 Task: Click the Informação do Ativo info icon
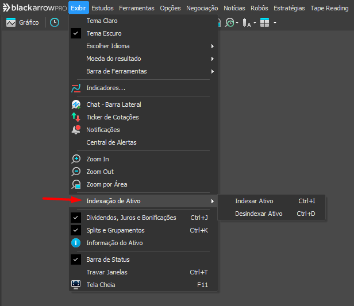[76, 243]
